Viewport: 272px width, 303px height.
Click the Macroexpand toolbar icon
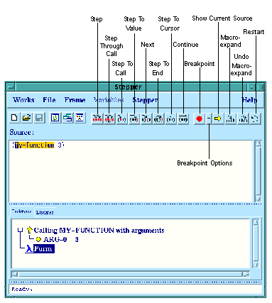pos(230,119)
